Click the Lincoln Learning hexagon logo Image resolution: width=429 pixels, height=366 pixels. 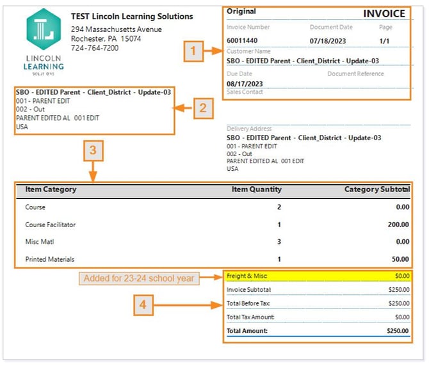(x=44, y=29)
